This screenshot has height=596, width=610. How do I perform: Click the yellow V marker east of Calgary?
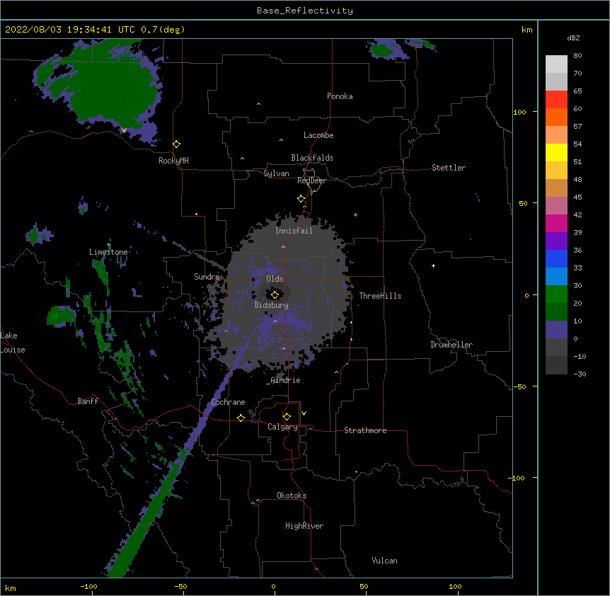pyautogui.click(x=304, y=413)
